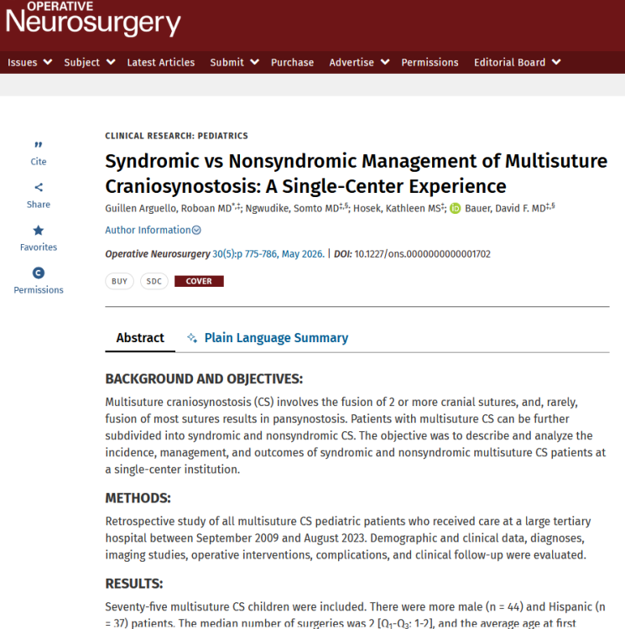This screenshot has height=629, width=625.
Task: Open the Issues menu item
Action: click(x=23, y=62)
